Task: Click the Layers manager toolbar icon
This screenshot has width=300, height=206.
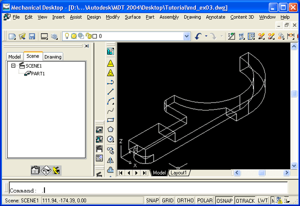Action: (53, 36)
